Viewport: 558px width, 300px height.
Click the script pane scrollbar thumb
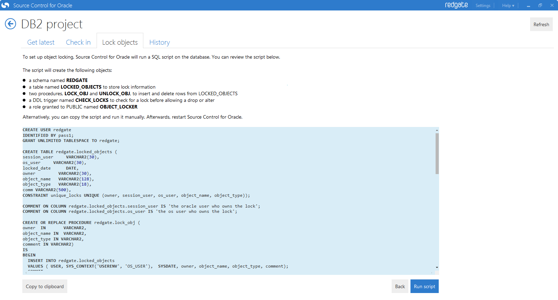pyautogui.click(x=437, y=153)
